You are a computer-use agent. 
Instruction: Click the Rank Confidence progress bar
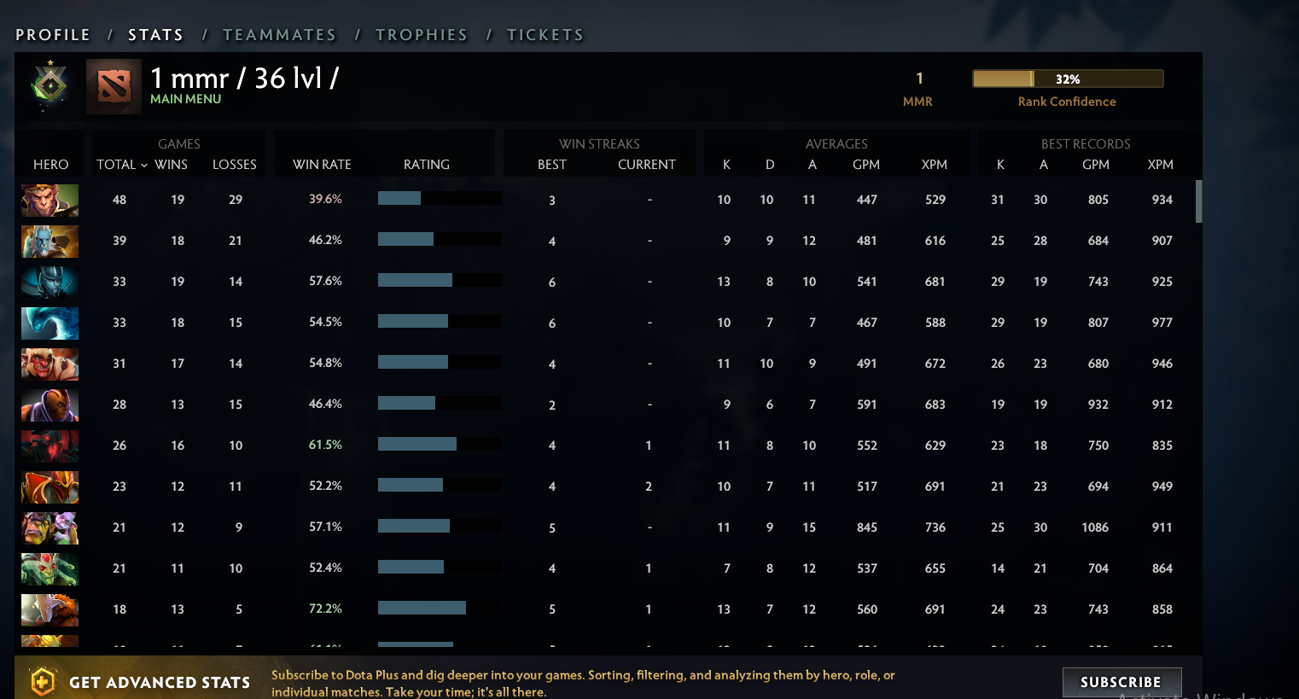click(1067, 78)
